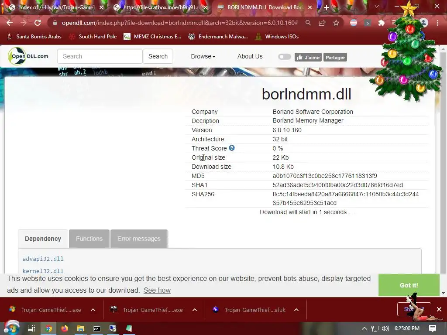Open volume control tray icon

pos(385,328)
